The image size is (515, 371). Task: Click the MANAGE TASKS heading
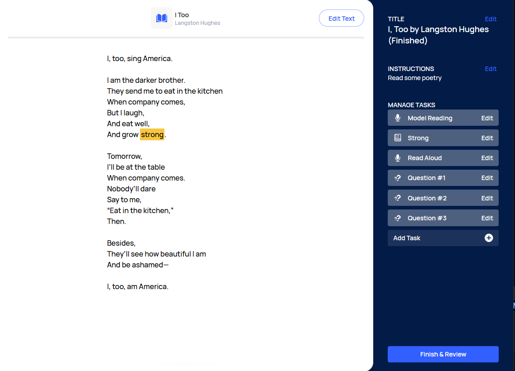(411, 105)
